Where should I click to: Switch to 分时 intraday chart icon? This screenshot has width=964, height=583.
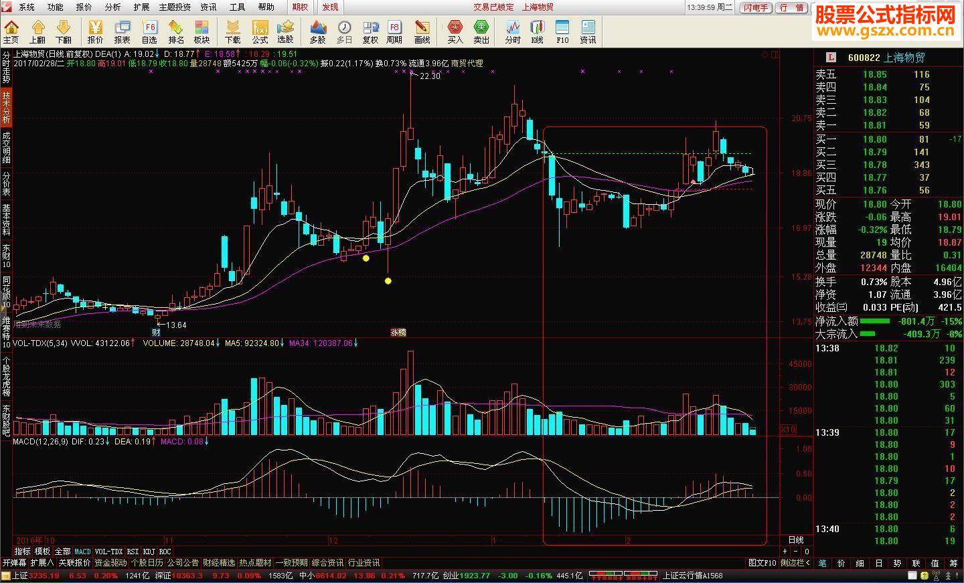click(x=513, y=31)
